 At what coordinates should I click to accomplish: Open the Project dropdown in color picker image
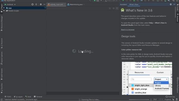161,79
